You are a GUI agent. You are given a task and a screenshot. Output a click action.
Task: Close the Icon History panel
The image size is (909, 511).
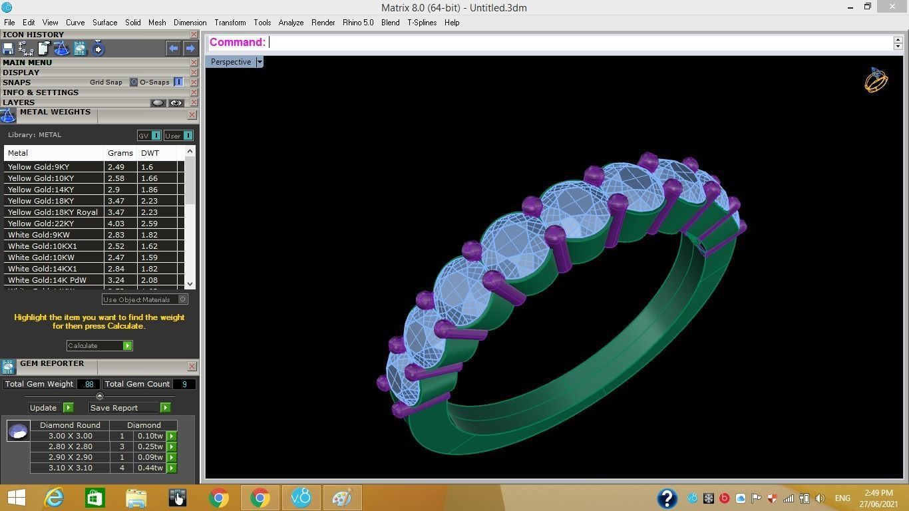tap(194, 35)
